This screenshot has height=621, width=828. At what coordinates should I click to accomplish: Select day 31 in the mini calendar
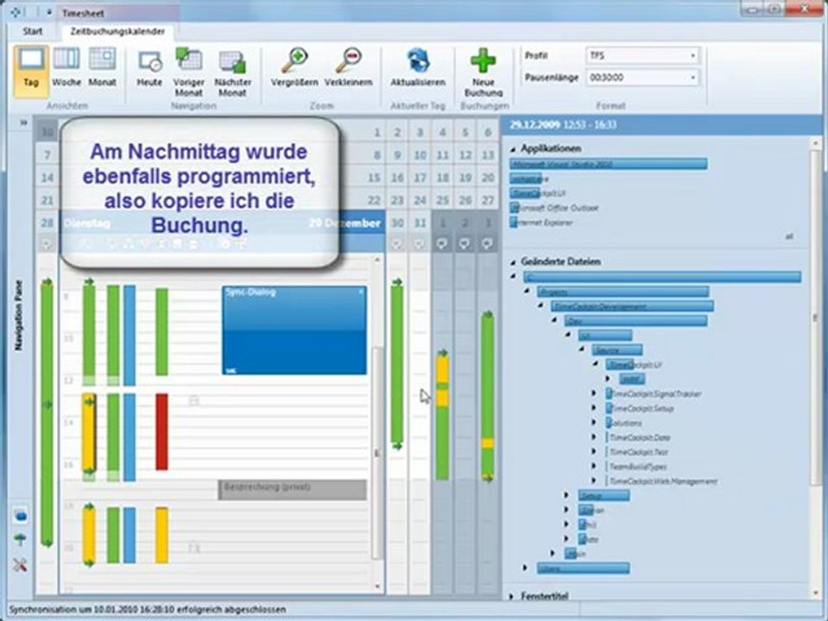(x=420, y=223)
